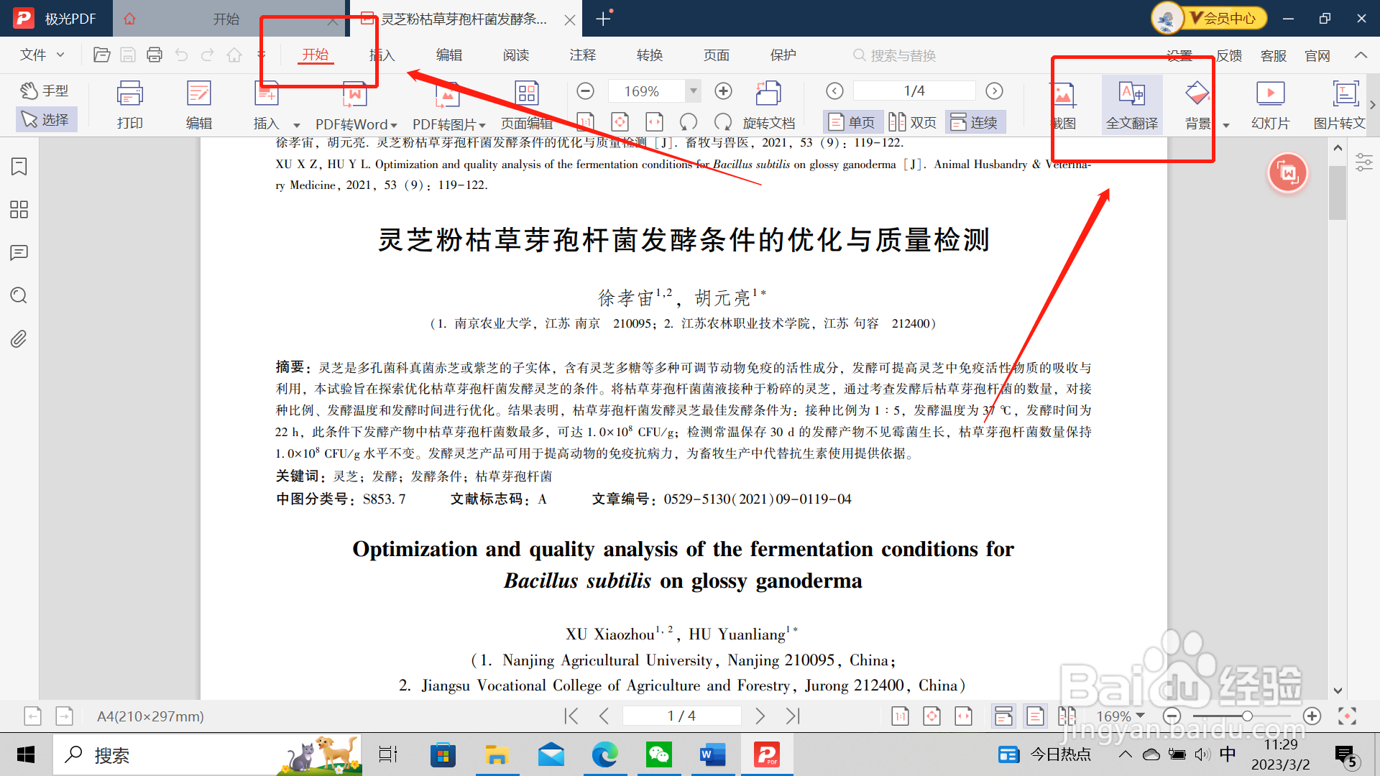The height and width of the screenshot is (776, 1380).
Task: Switch to the 转换 conversion tab
Action: (649, 55)
